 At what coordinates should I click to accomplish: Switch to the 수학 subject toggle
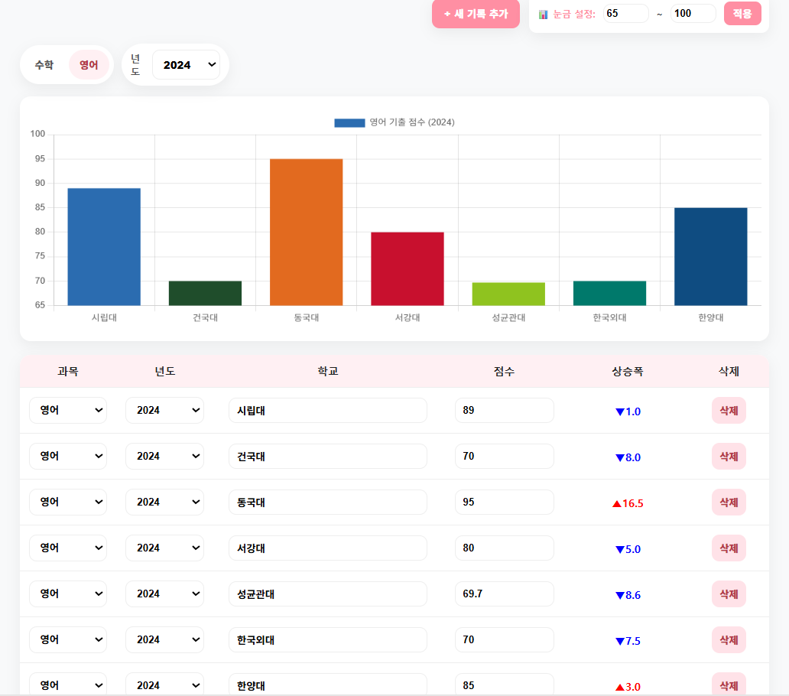44,65
